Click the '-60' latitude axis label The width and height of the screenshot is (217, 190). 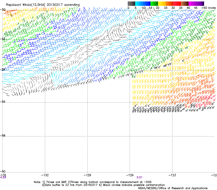point(3,171)
